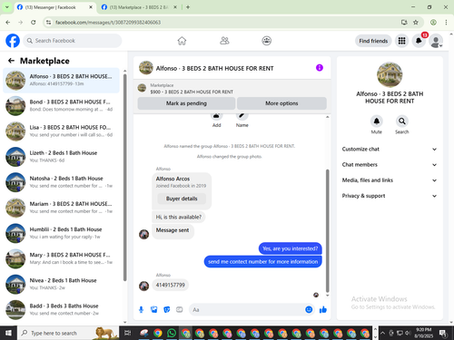Expand Chat members section
Image resolution: width=454 pixels, height=340 pixels.
[x=390, y=165]
